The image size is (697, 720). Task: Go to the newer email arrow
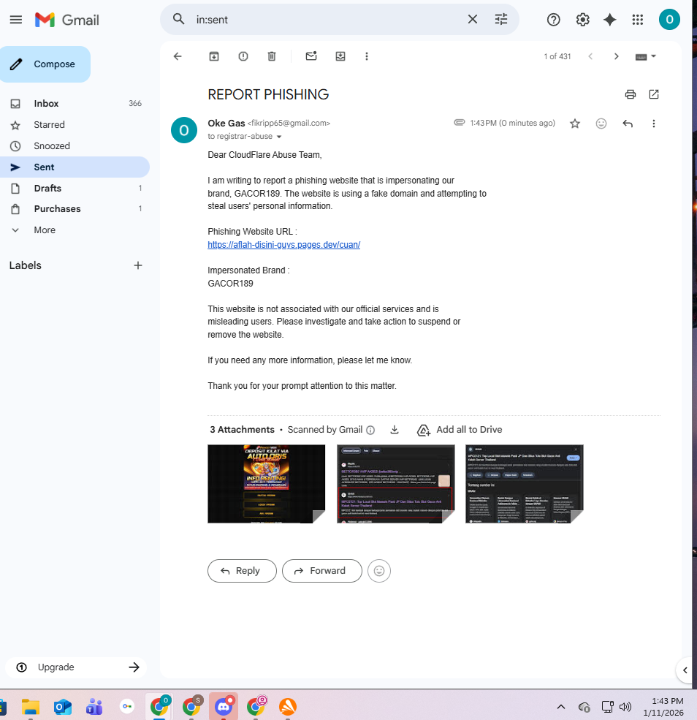pyautogui.click(x=590, y=56)
